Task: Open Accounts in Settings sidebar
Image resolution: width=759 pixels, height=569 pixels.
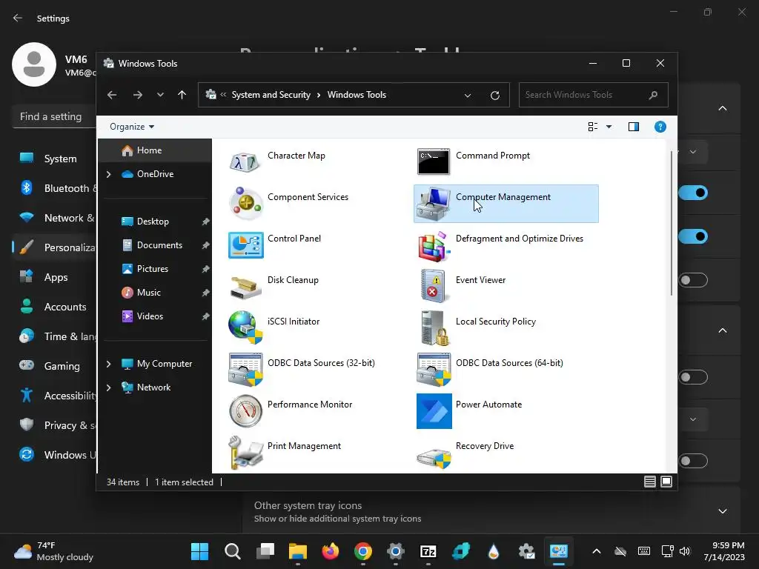Action: pyautogui.click(x=54, y=307)
